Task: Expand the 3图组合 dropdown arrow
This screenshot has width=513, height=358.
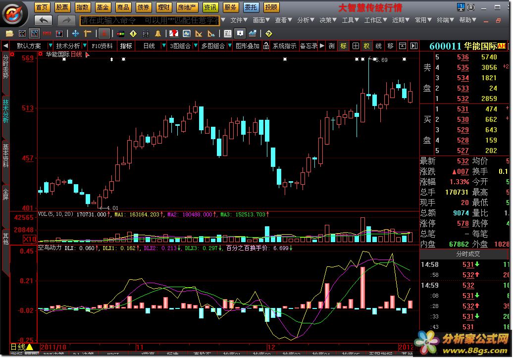Action: (x=195, y=46)
